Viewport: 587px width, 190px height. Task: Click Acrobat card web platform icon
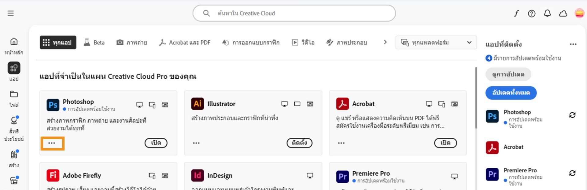coord(455,104)
